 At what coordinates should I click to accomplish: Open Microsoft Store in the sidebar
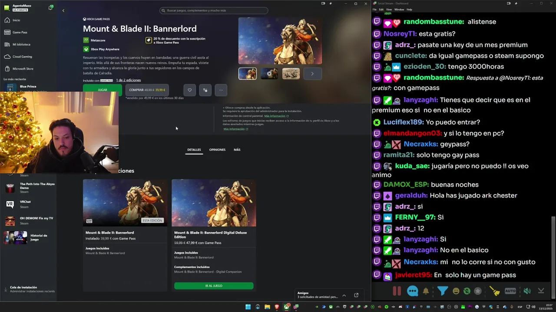pyautogui.click(x=23, y=68)
